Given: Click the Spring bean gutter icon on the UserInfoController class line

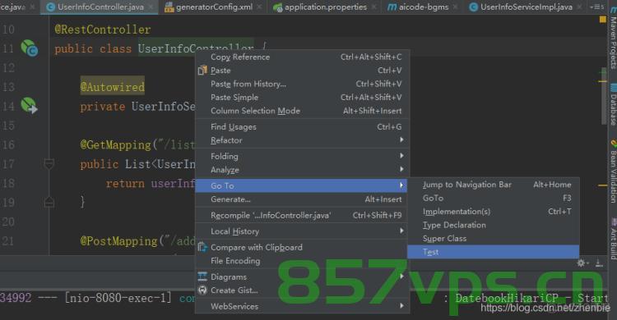Looking at the screenshot, I should (x=29, y=48).
